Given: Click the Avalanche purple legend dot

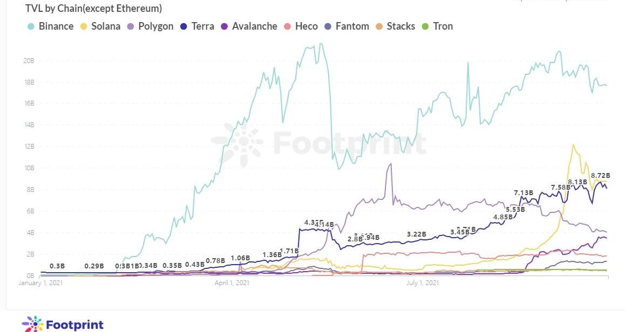Looking at the screenshot, I should (x=224, y=26).
